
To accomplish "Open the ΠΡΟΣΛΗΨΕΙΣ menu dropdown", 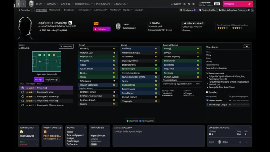I will click(84, 4).
